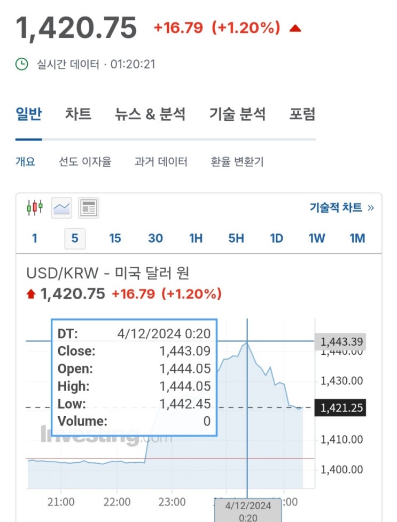
Task: Select the 15-minute chart interval
Action: pos(115,238)
